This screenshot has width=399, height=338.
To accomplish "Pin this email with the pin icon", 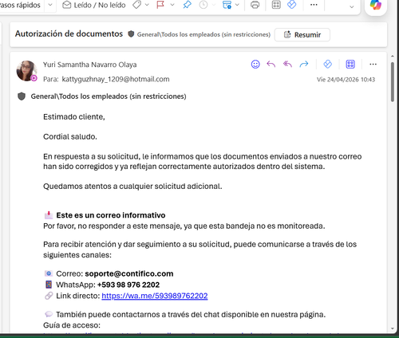I will pyautogui.click(x=187, y=5).
